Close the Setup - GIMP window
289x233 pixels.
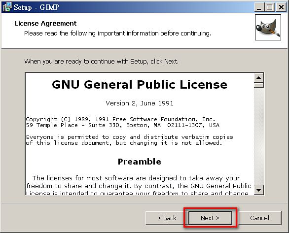(x=281, y=7)
